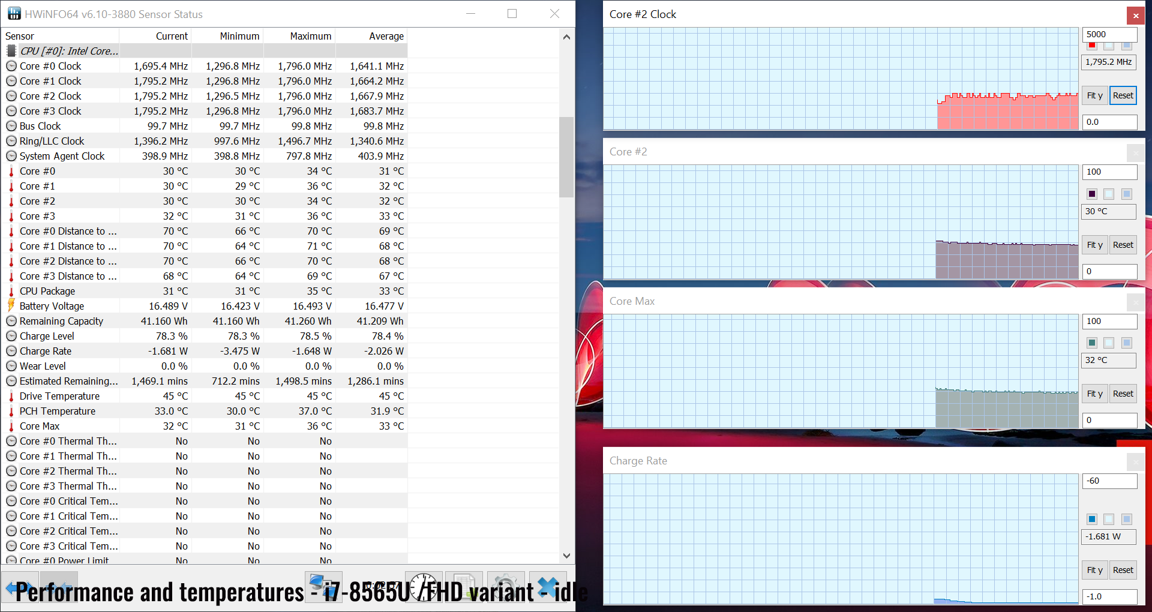1152x612 pixels.
Task: Click min value field -1.0 in Charge Rate graph
Action: 1109,596
